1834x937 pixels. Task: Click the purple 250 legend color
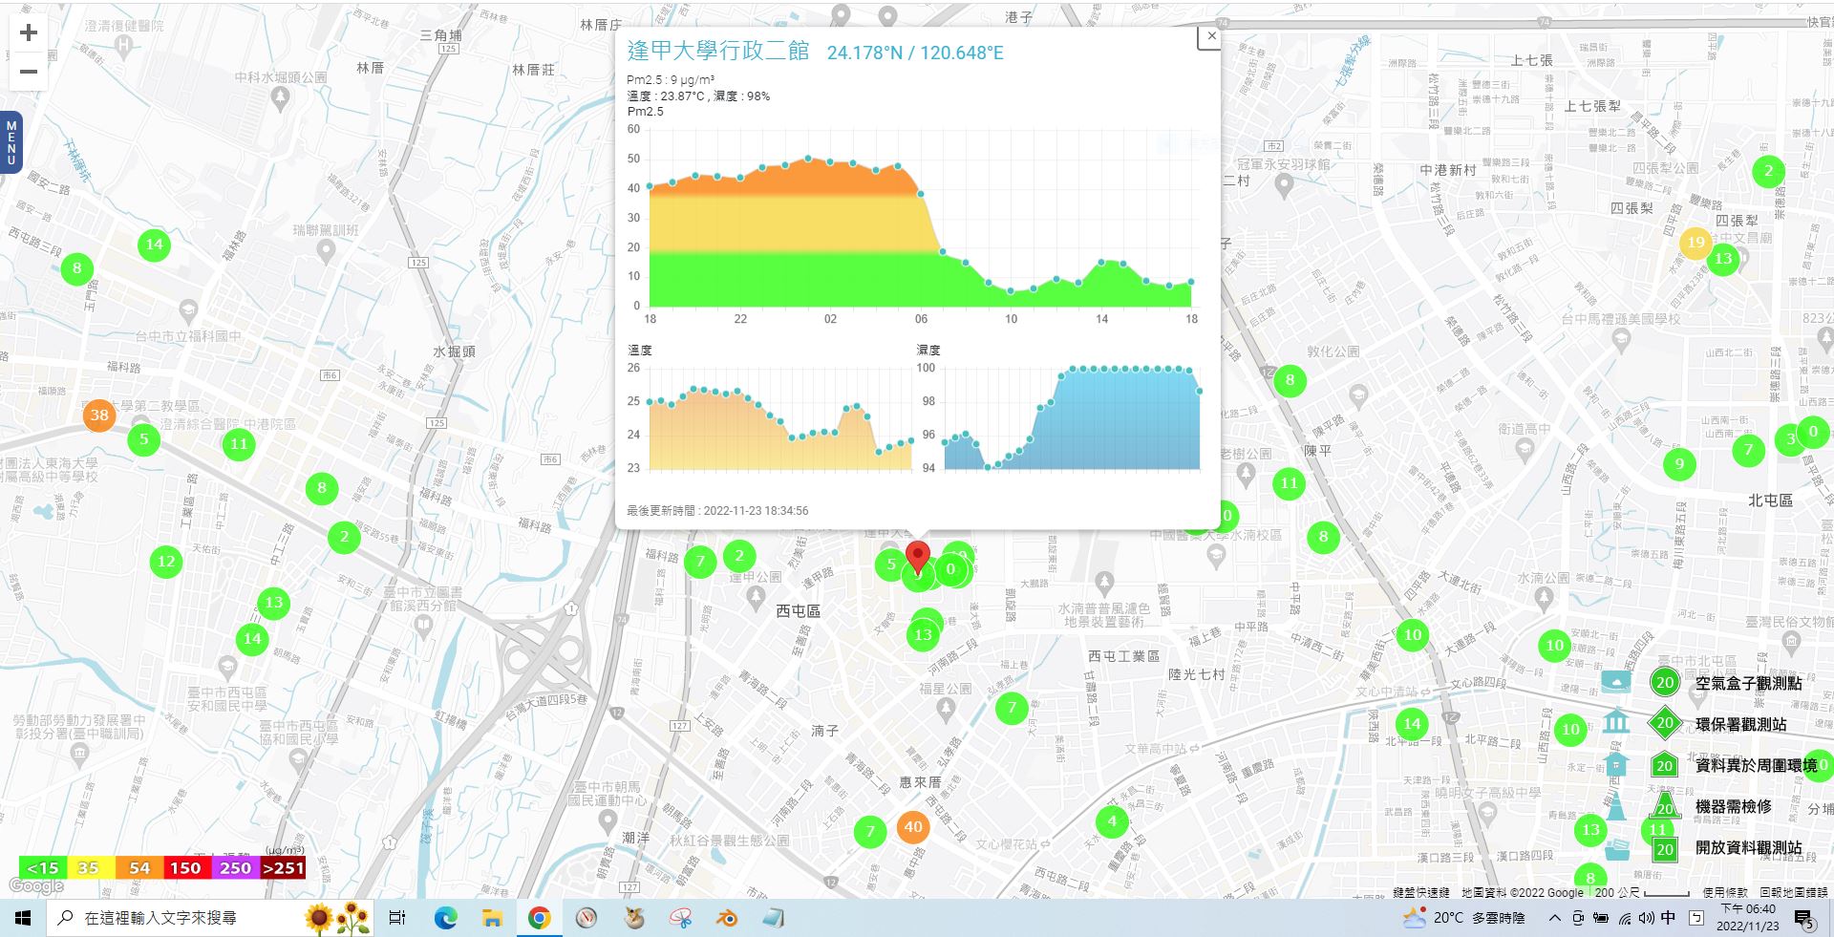click(235, 868)
